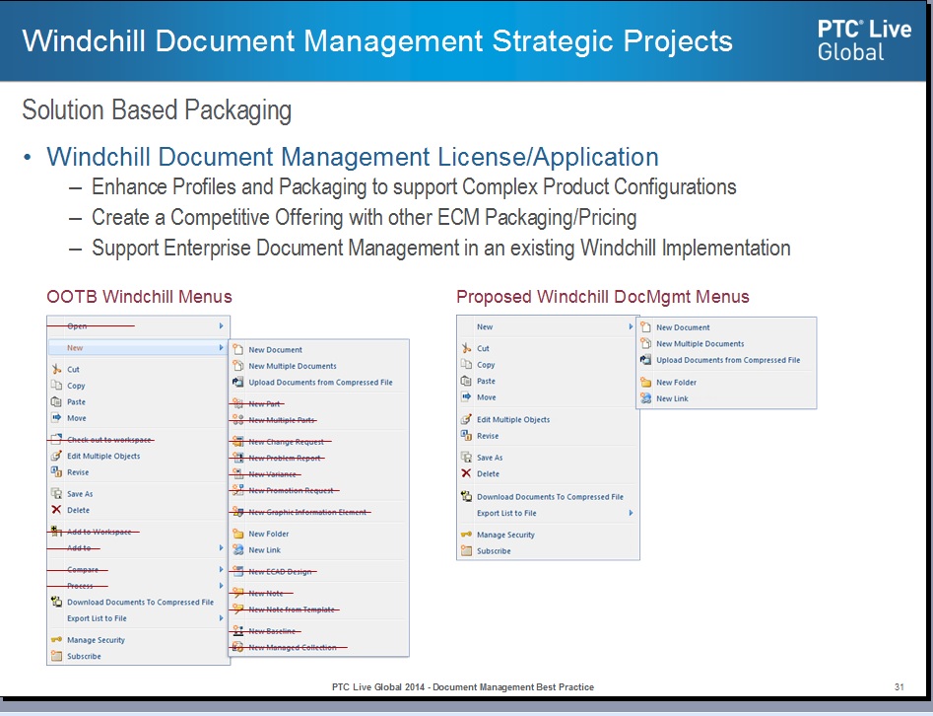The width and height of the screenshot is (933, 716).
Task: Click the 'OOTB Windchill Menus' heading
Action: 139,297
